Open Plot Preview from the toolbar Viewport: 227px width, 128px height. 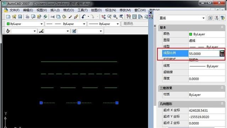point(33,17)
